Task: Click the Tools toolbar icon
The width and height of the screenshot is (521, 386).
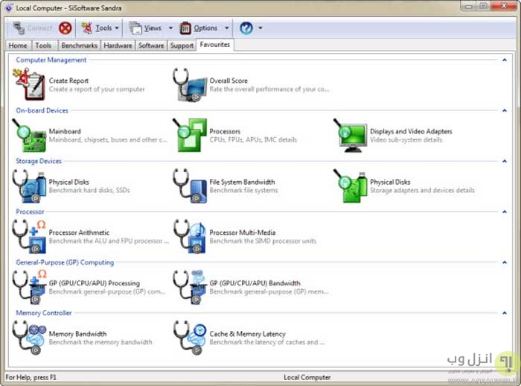Action: click(x=87, y=28)
